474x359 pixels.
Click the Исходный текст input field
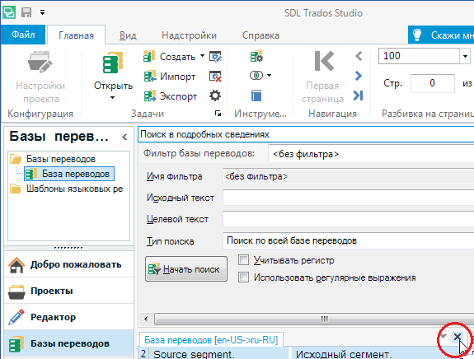pyautogui.click(x=348, y=198)
